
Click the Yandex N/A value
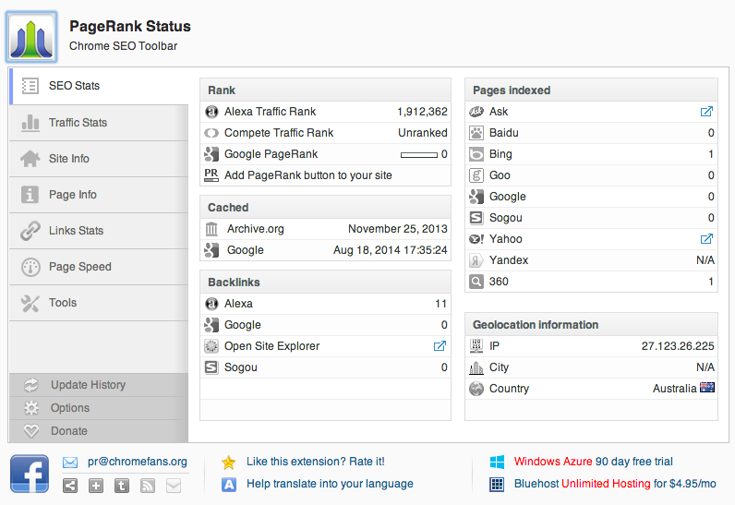pos(705,260)
